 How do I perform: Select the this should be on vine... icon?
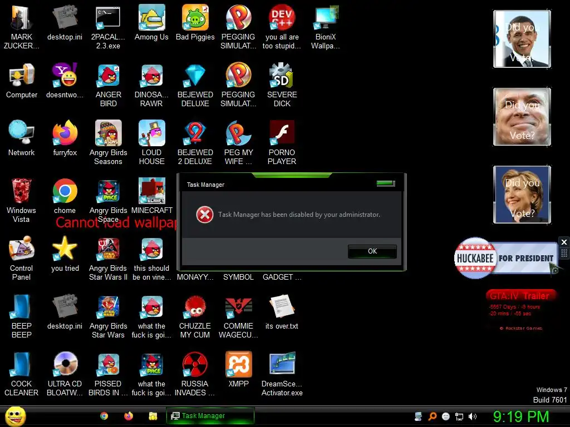pyautogui.click(x=151, y=258)
